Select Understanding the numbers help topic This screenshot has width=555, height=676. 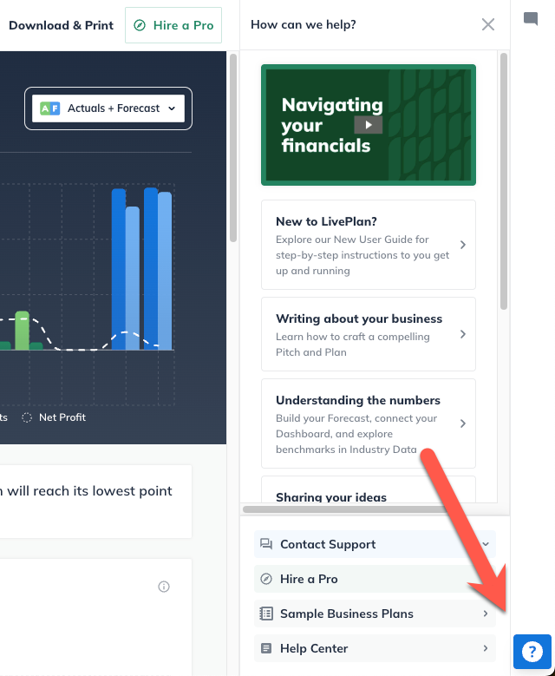tap(368, 423)
